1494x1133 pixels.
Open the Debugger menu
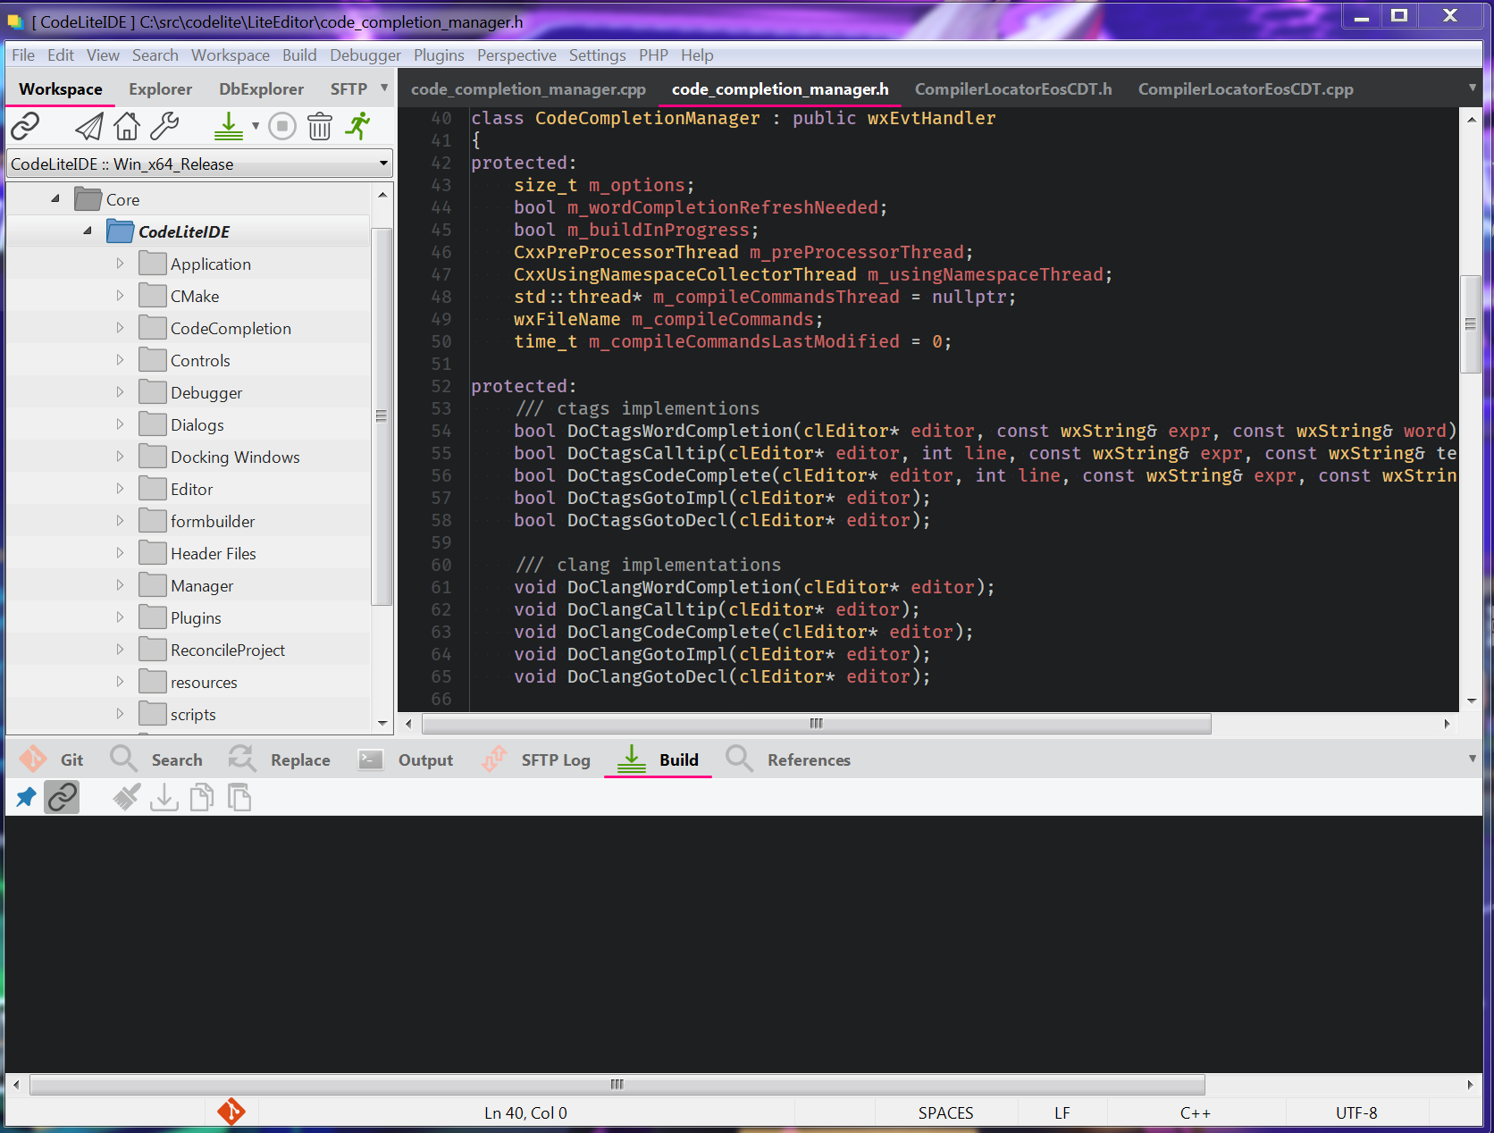(x=365, y=55)
